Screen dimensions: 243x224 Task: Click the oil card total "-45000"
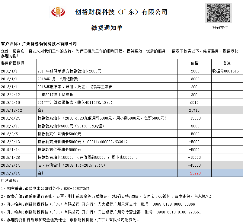click(194, 165)
